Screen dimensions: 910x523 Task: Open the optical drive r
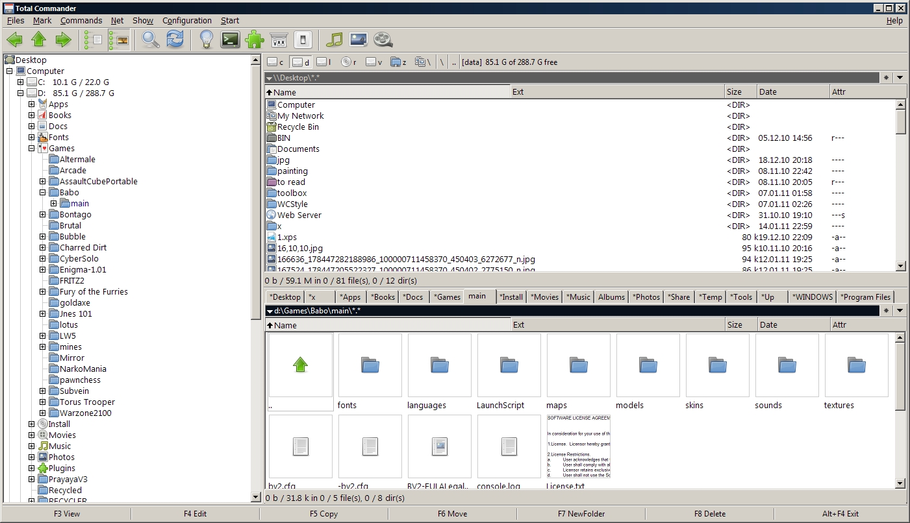click(349, 62)
